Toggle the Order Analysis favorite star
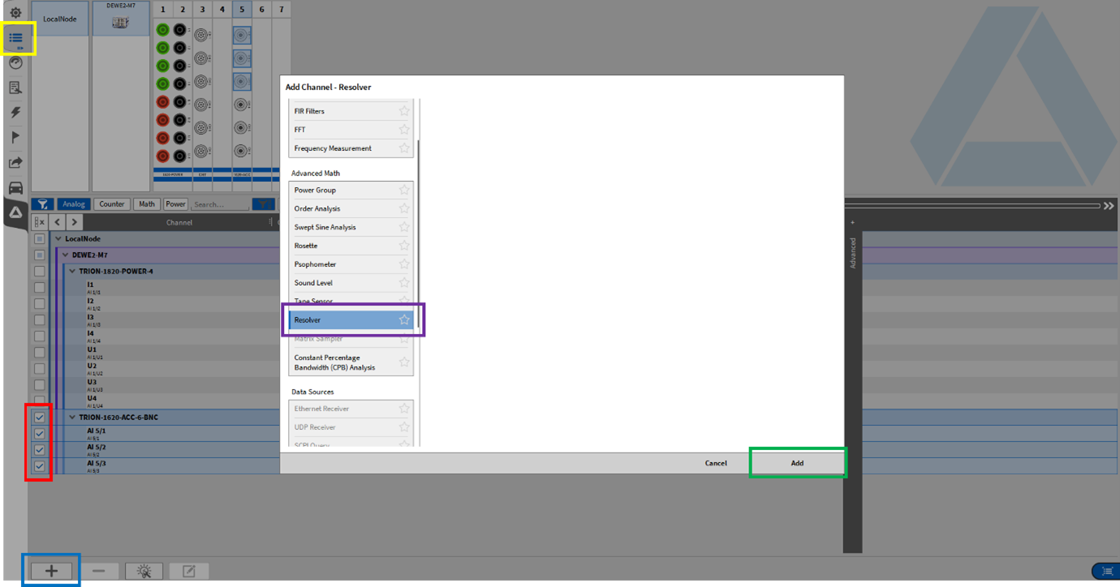Image resolution: width=1120 pixels, height=587 pixels. 404,208
